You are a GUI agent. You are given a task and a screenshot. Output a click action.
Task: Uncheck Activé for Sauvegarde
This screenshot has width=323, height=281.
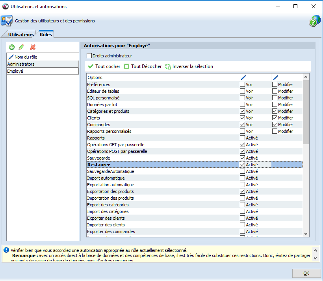[x=243, y=158]
